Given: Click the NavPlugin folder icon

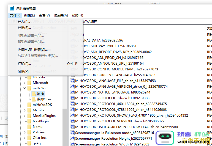Looking at the screenshot, I should [x=29, y=121].
